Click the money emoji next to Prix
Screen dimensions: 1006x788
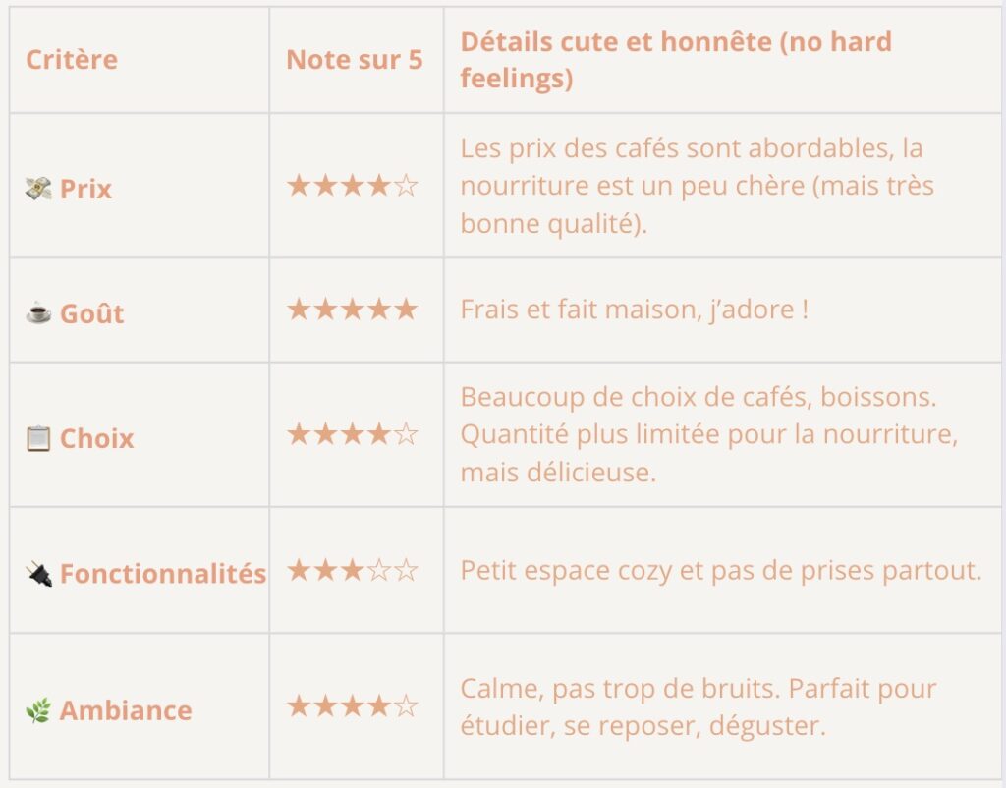(38, 189)
